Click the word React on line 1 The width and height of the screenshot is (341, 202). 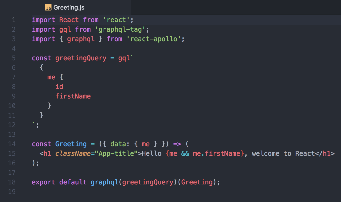click(x=69, y=20)
